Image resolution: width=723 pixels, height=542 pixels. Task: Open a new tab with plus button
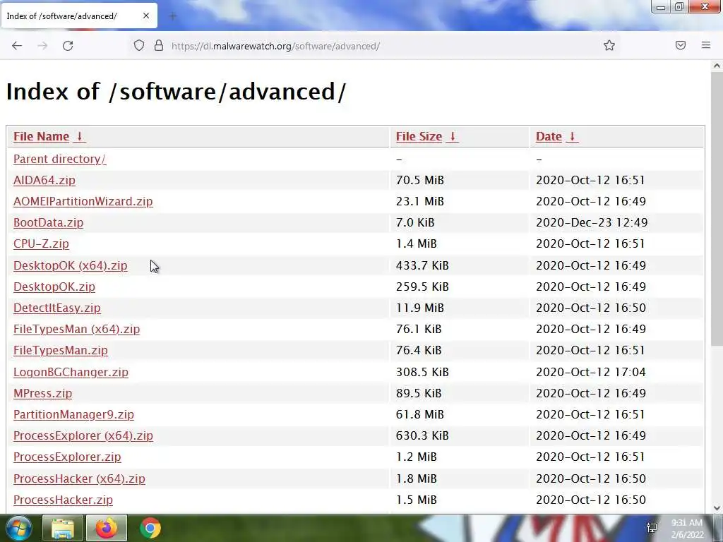(173, 16)
